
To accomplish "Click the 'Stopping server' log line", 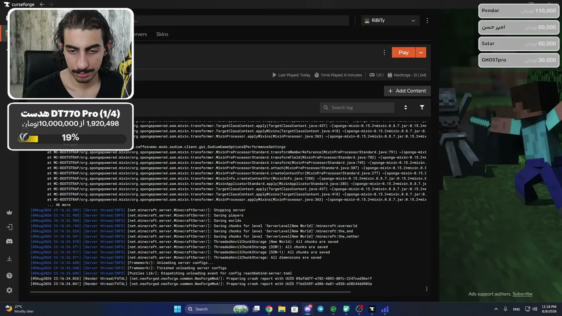I will pos(138,210).
